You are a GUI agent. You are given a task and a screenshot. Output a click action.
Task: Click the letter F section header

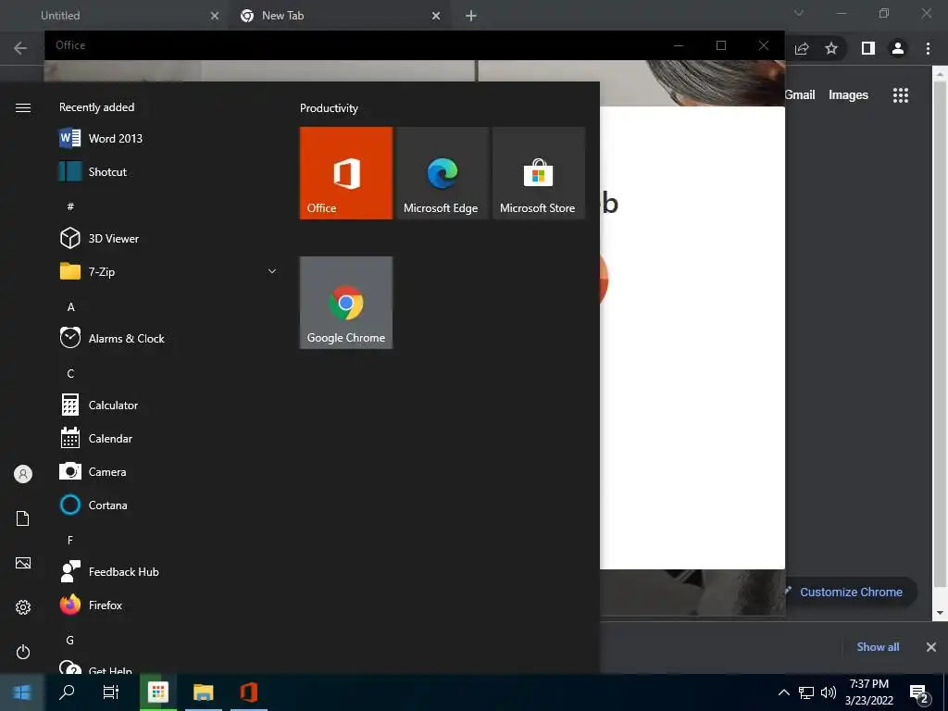[70, 540]
